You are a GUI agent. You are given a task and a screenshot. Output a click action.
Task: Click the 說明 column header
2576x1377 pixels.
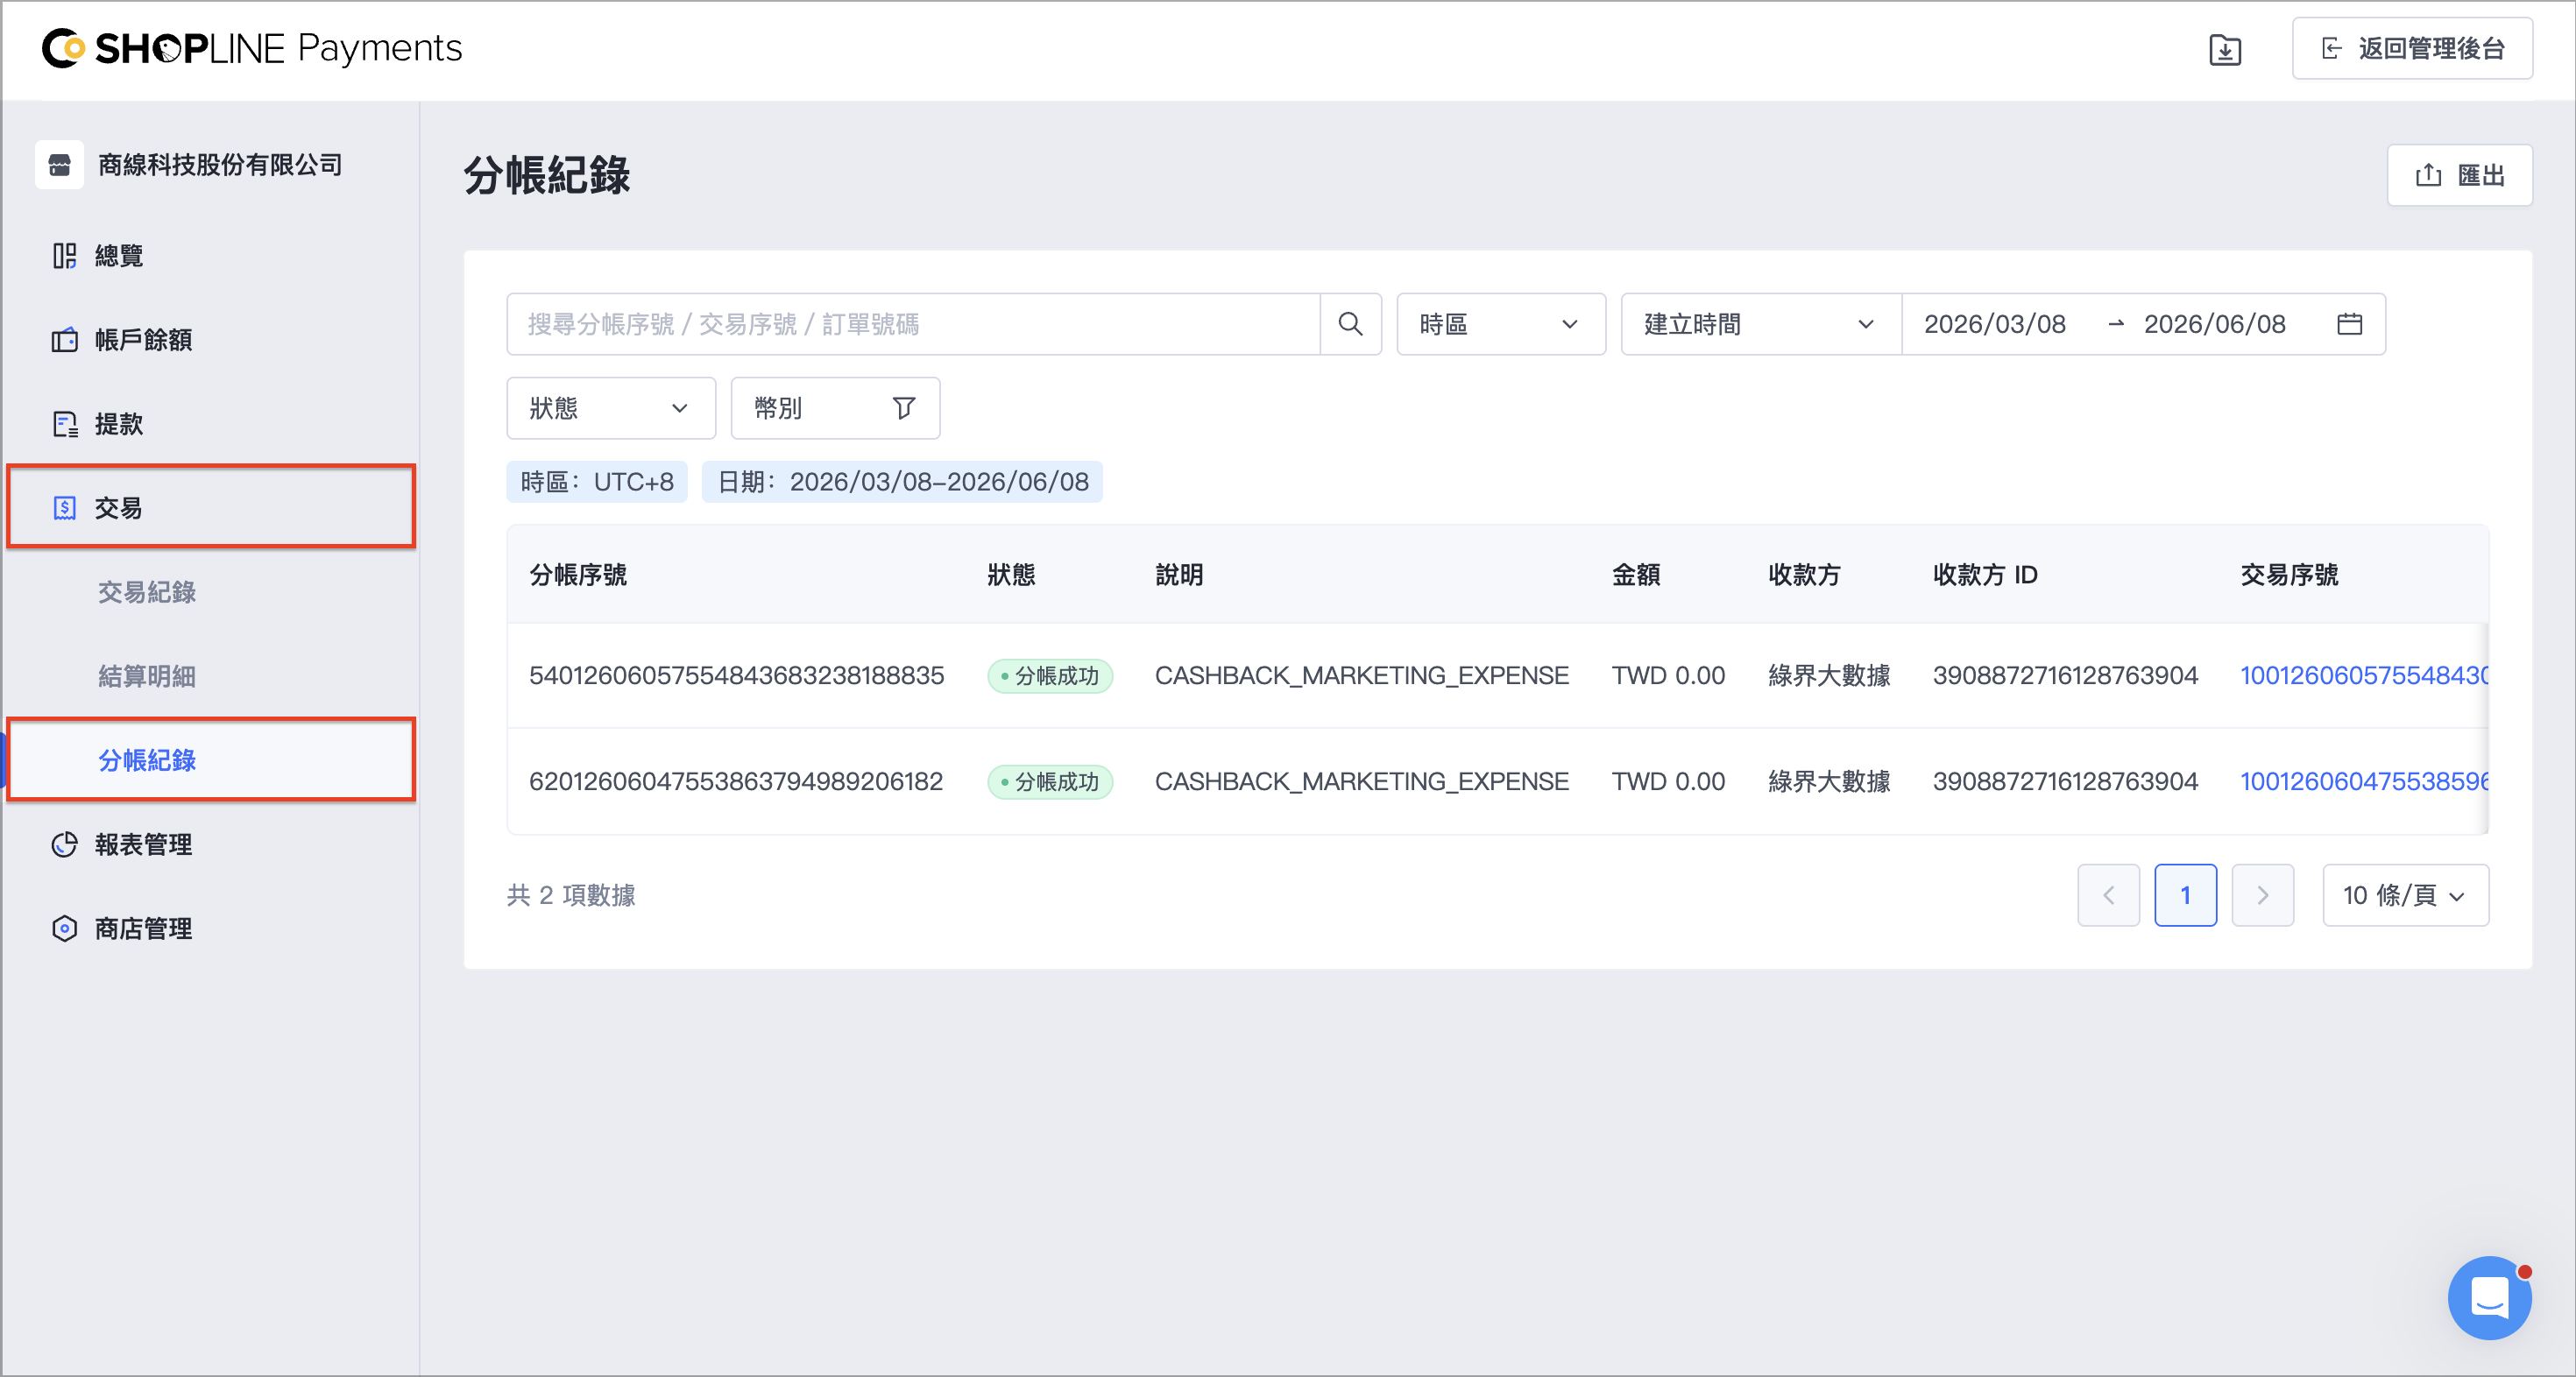pyautogui.click(x=1179, y=575)
